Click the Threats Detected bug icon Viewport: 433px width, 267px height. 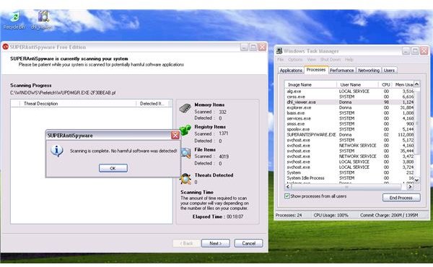point(185,179)
